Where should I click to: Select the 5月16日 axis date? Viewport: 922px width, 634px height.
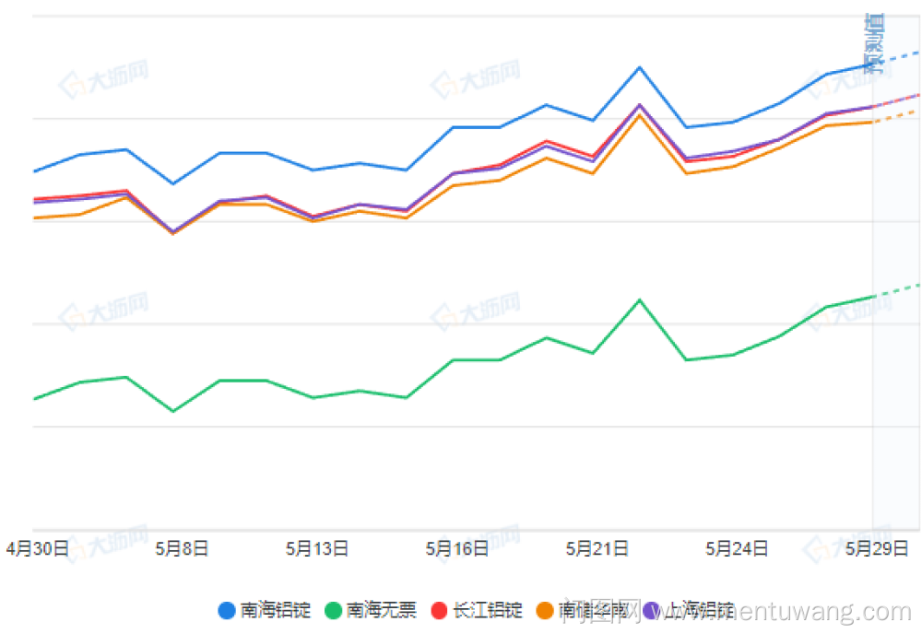(456, 549)
